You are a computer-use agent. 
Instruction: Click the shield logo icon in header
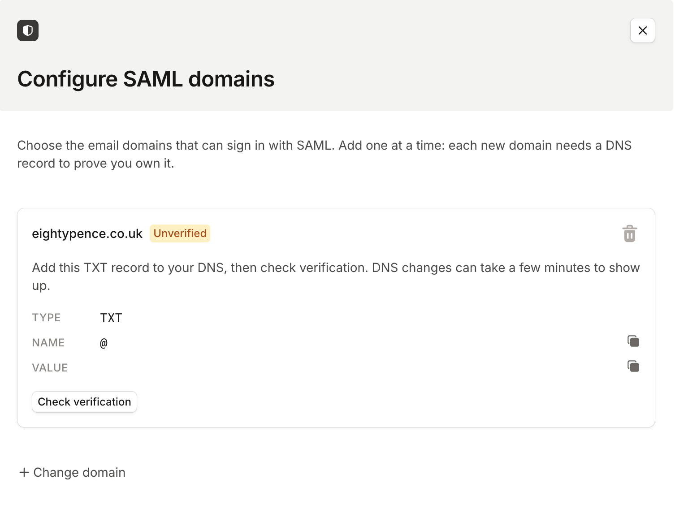(28, 30)
